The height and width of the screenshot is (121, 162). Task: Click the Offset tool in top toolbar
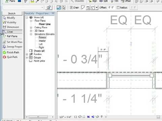(x=126, y=1)
